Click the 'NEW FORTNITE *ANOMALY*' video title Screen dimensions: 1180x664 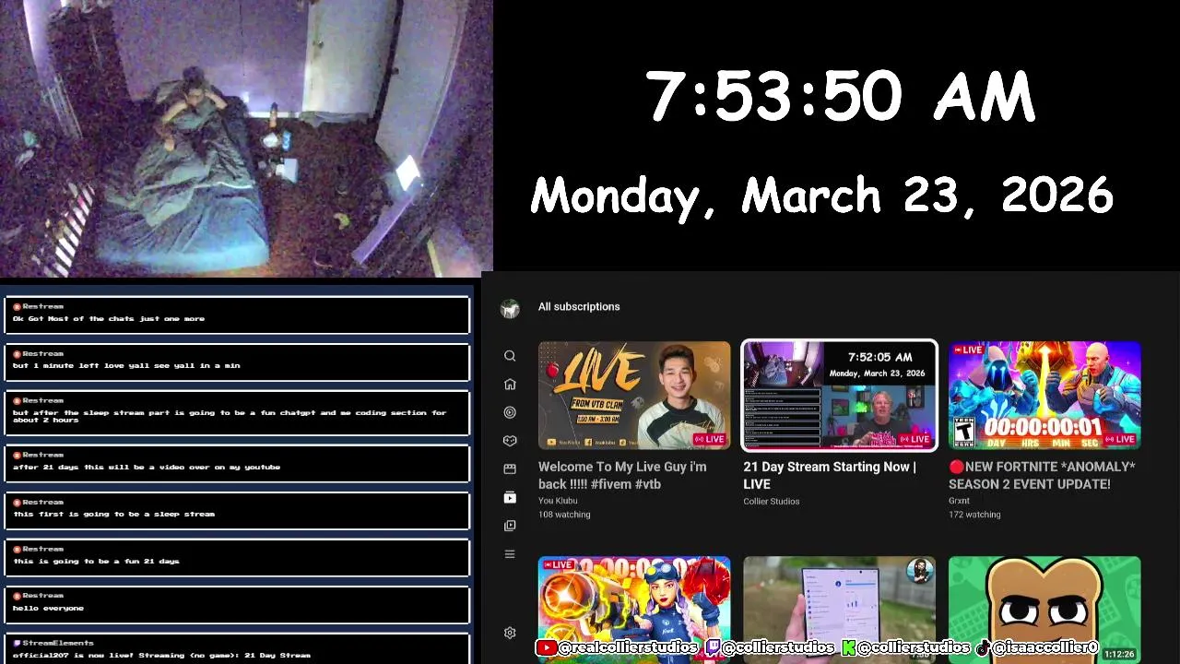coord(1042,475)
